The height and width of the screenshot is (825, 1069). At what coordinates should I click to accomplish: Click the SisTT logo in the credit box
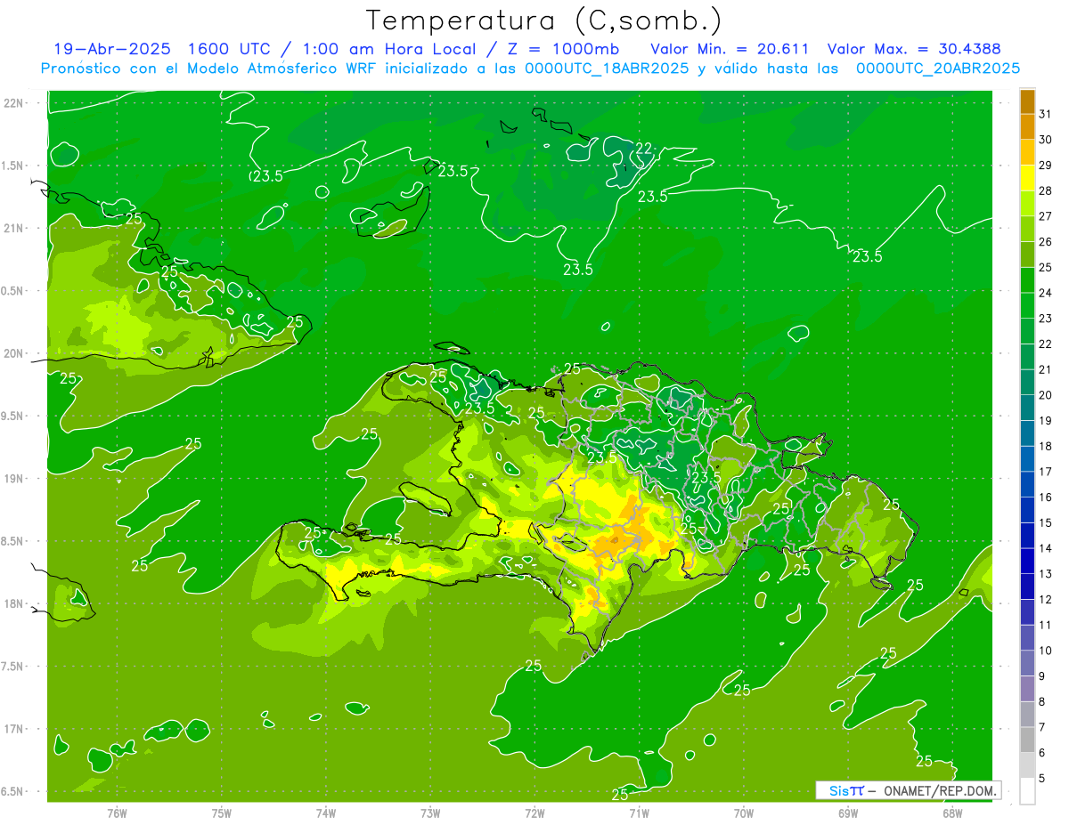[x=846, y=790]
